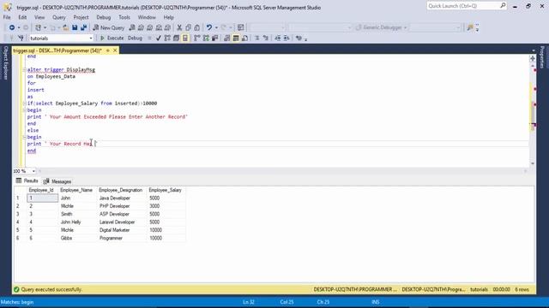The height and width of the screenshot is (308, 549).
Task: Open the document tab list dropdown arrow
Action: point(534,50)
